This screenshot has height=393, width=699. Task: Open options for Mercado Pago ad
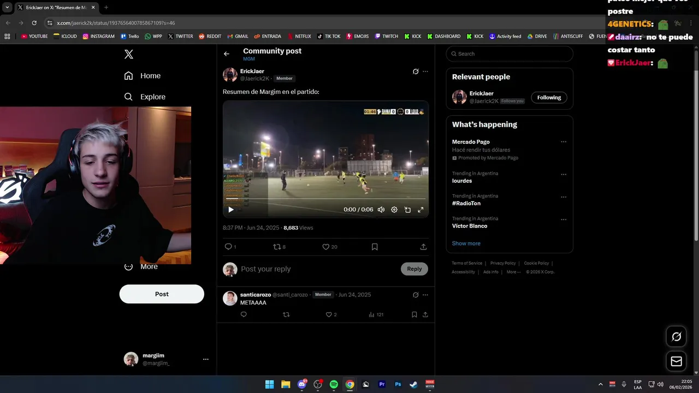[564, 142]
